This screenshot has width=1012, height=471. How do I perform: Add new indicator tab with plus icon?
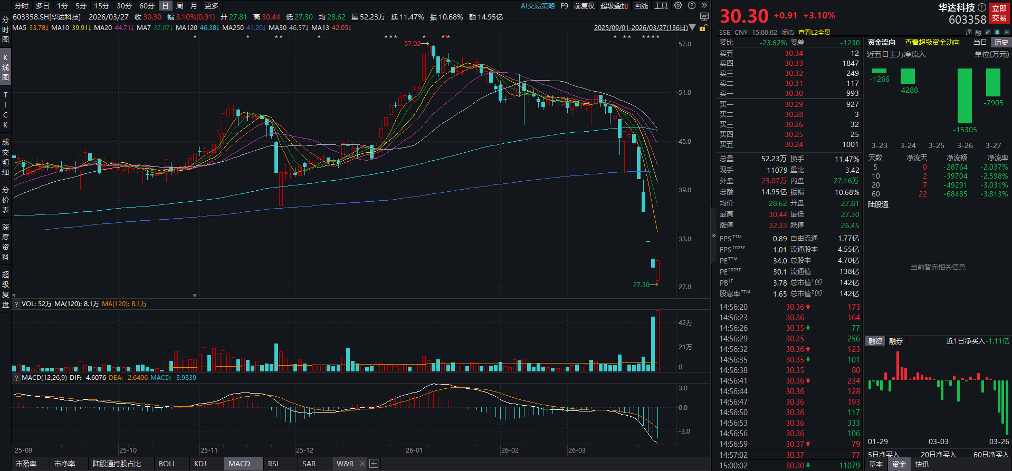[x=374, y=464]
